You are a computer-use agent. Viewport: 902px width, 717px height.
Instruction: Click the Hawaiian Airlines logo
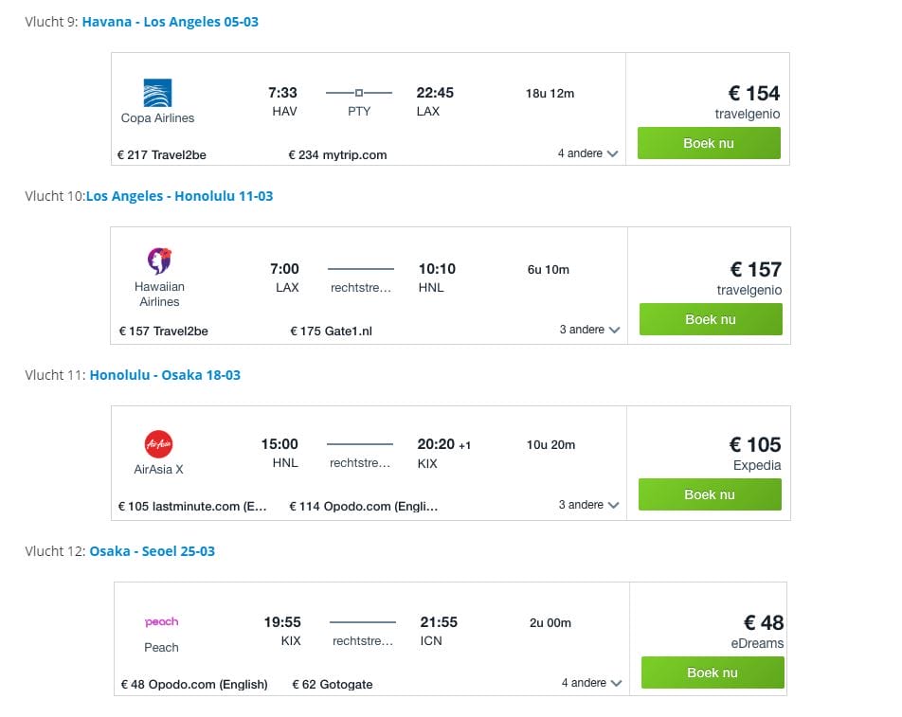(x=159, y=261)
